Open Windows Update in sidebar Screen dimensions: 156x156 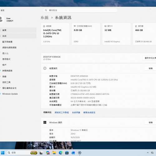click(x=18, y=94)
